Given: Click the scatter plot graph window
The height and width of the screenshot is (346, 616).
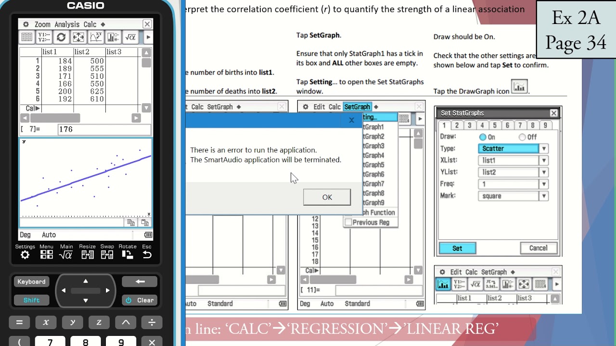Looking at the screenshot, I should pyautogui.click(x=86, y=178).
